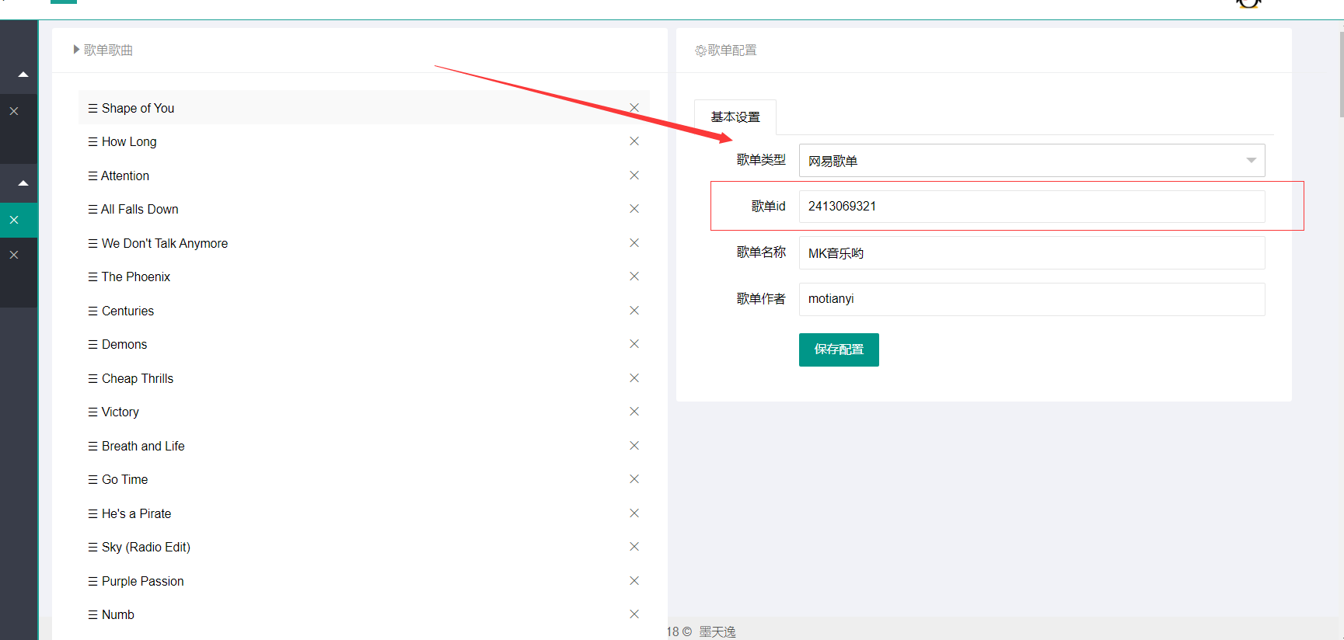Image resolution: width=1344 pixels, height=640 pixels.
Task: Grab the reorder handle for Victory
Action: point(93,412)
